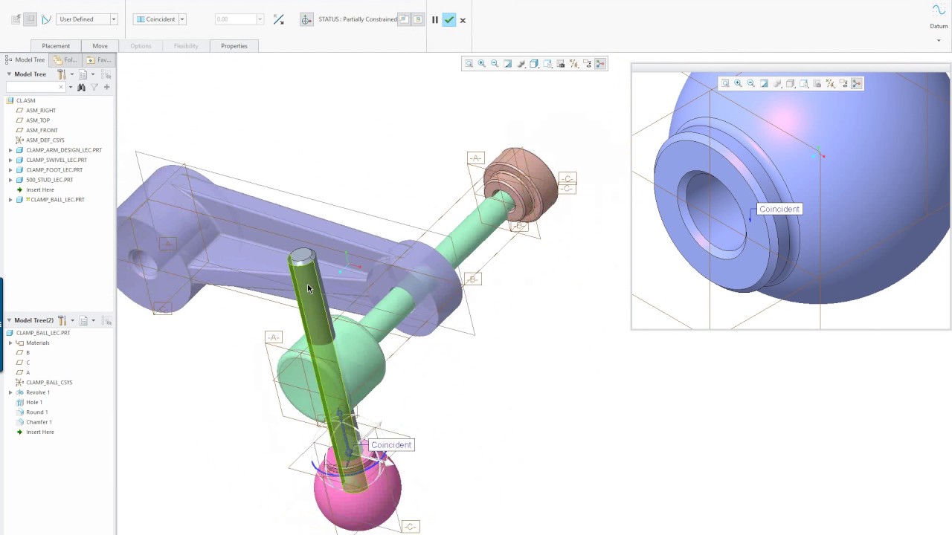Open view manager icon in main toolbar
Screen dimensions: 952x535
point(561,64)
